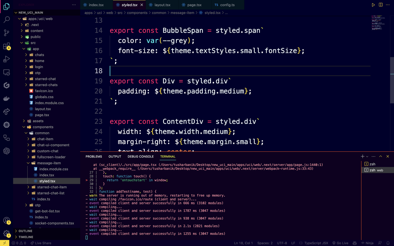This screenshot has width=394, height=246.
Task: Run the current file with play icon
Action: [x=373, y=5]
